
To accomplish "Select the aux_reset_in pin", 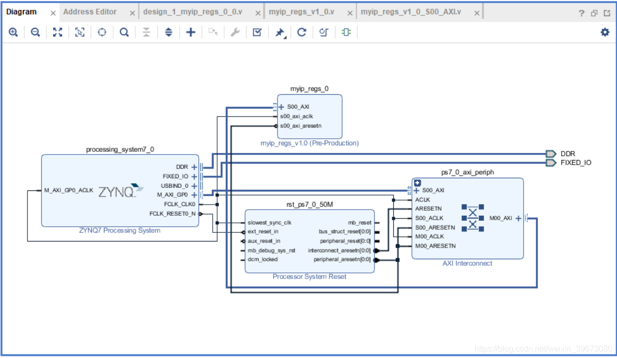I will click(264, 241).
